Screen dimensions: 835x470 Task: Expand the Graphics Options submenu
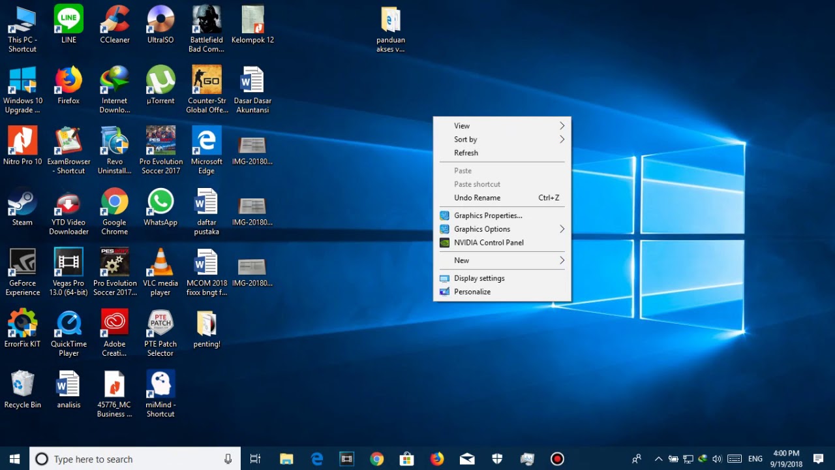(x=502, y=229)
